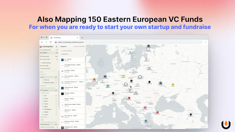Open Your Job Feed in sidebar
This screenshot has width=235, height=132.
pyautogui.click(x=49, y=59)
